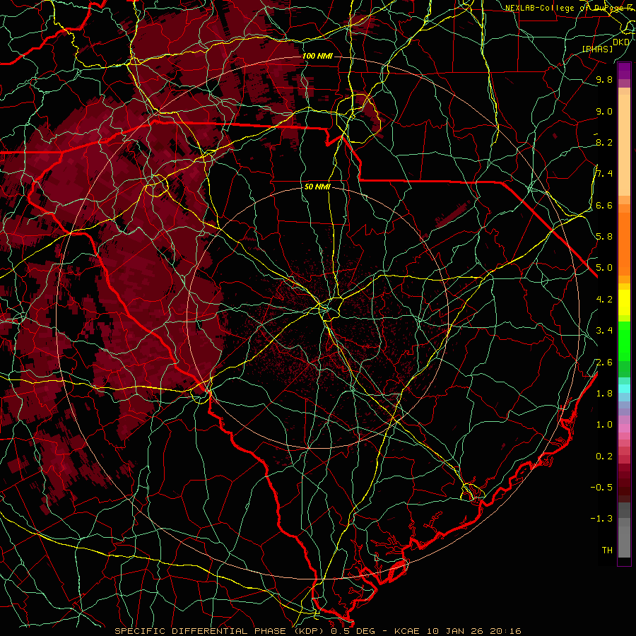Click the '5.8' scale value
Image resolution: width=636 pixels, height=636 pixels.
click(x=604, y=237)
